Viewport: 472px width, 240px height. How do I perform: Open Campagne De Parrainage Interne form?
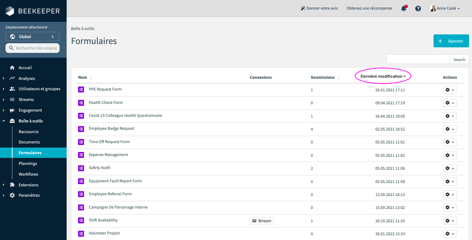tap(118, 207)
